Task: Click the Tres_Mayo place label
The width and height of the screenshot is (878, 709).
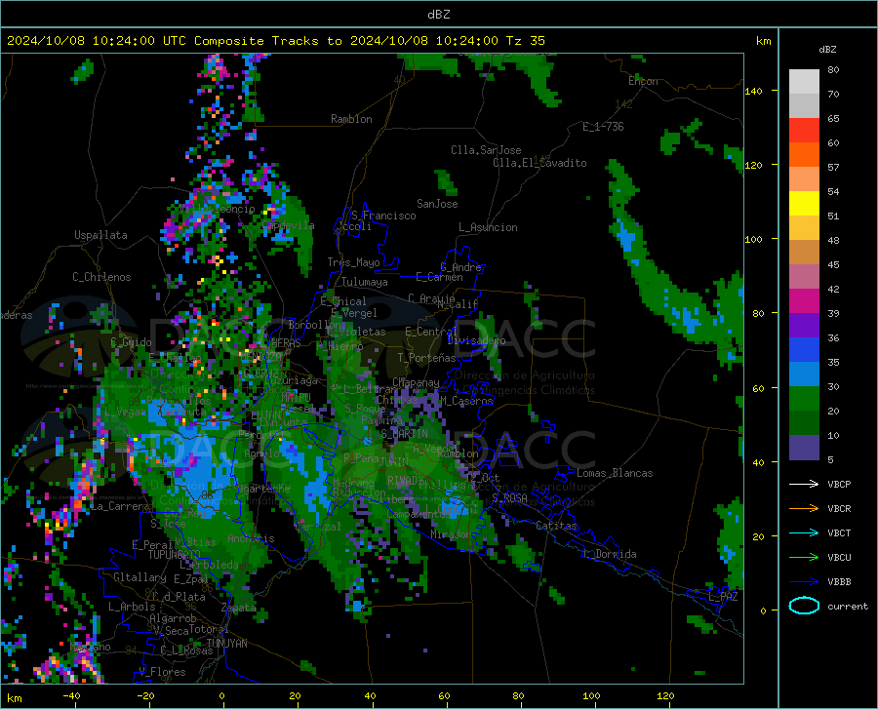Action: [x=353, y=262]
